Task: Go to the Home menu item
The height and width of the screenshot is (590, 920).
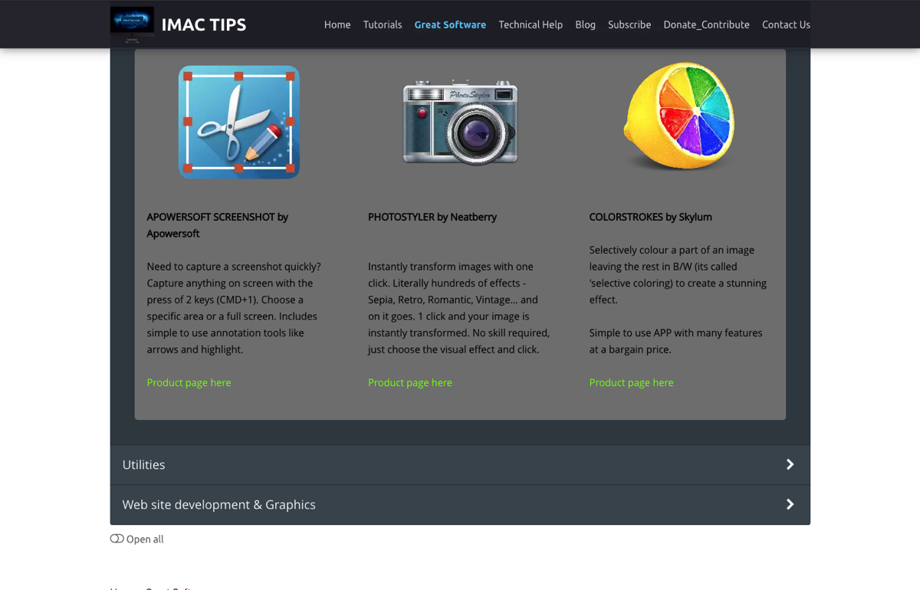Action: point(337,25)
